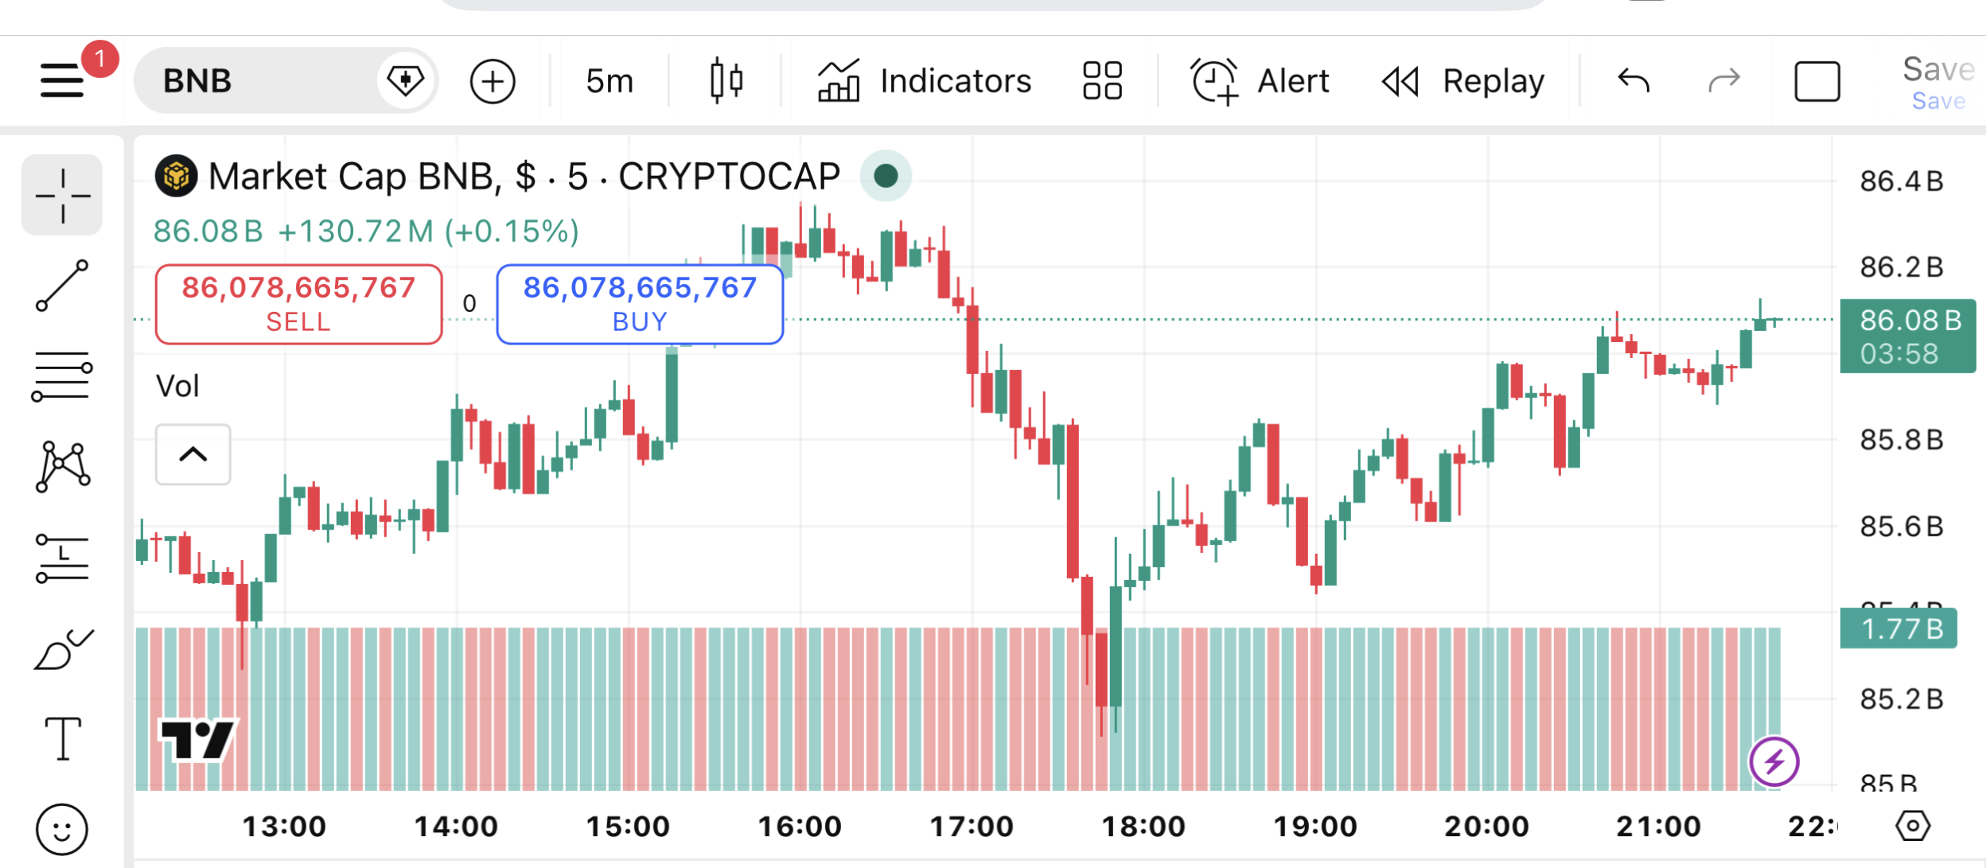Open the hamburger main menu

tap(62, 80)
